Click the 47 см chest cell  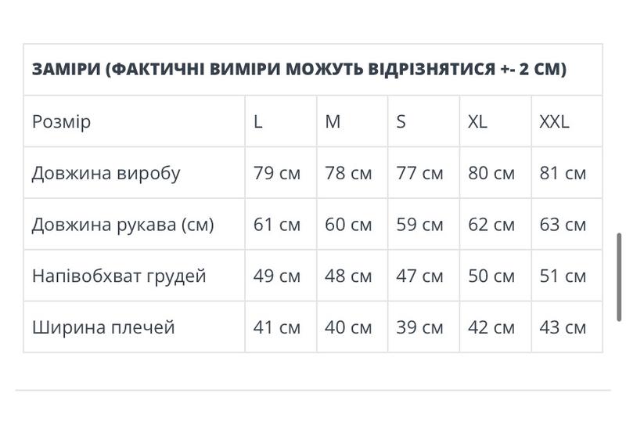419,276
